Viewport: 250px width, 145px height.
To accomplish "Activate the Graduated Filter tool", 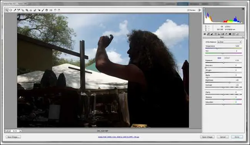I will click(x=47, y=10).
